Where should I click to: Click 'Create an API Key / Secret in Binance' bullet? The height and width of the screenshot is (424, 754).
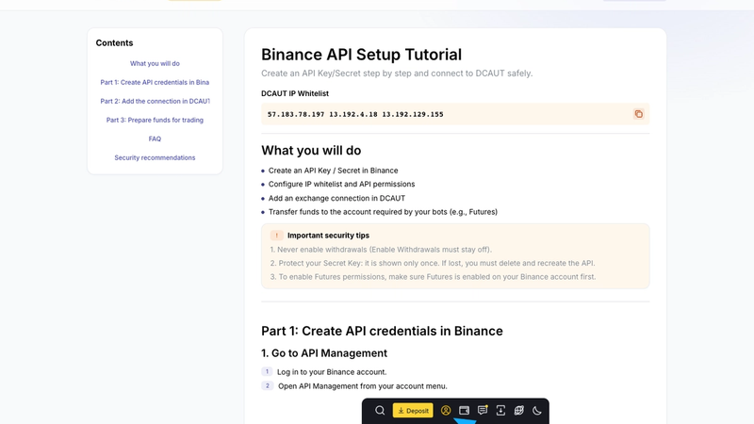[x=334, y=171]
